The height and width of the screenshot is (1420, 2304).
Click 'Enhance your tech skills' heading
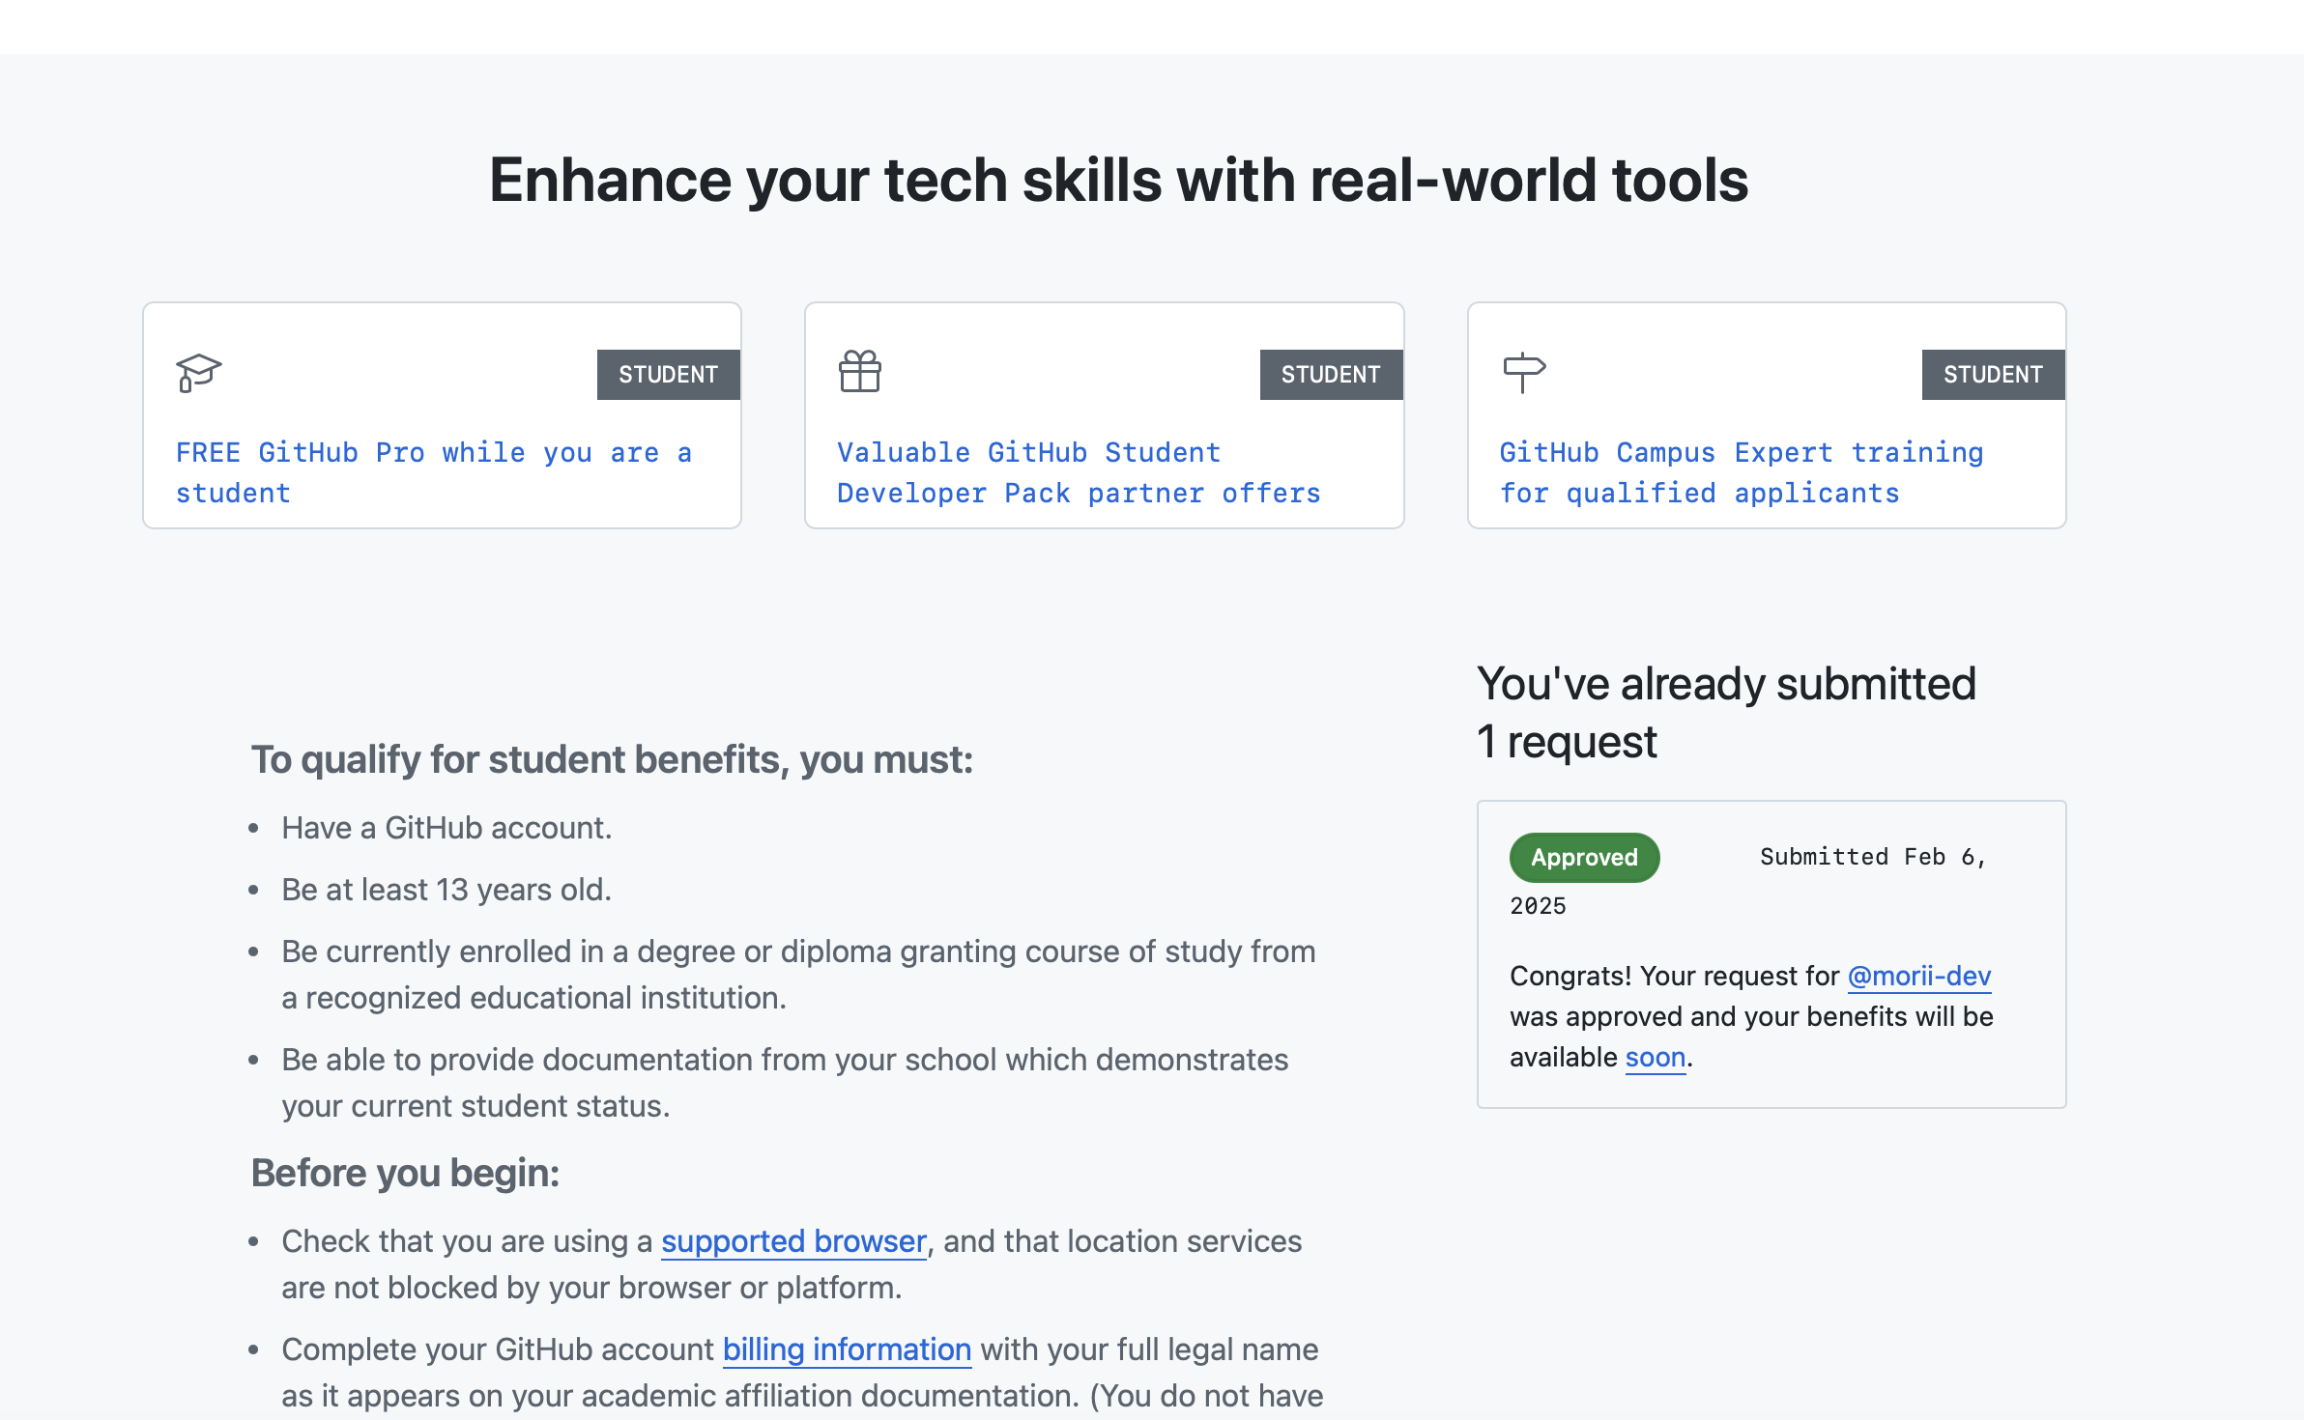click(x=1118, y=181)
